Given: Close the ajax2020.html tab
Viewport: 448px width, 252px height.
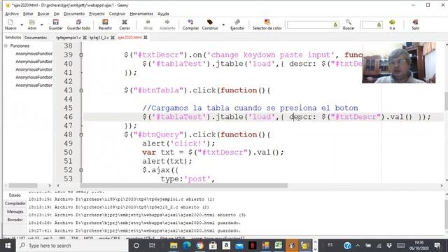Looking at the screenshot, I should click(x=146, y=37).
